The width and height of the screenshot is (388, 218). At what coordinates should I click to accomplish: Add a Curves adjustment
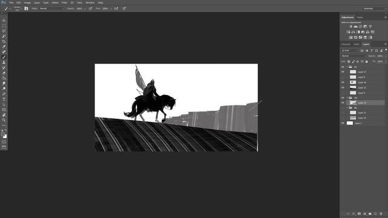click(x=360, y=27)
